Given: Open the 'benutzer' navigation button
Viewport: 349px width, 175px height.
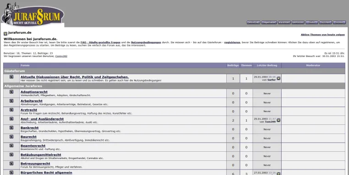Looking at the screenshot, I should [x=298, y=22].
